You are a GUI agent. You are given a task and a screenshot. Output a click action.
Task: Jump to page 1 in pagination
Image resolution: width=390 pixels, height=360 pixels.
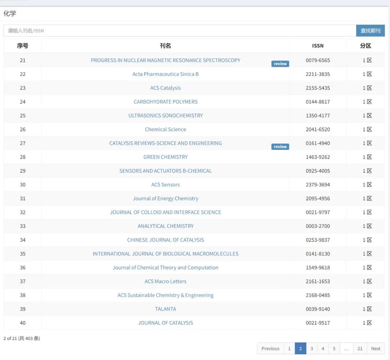[289, 348]
